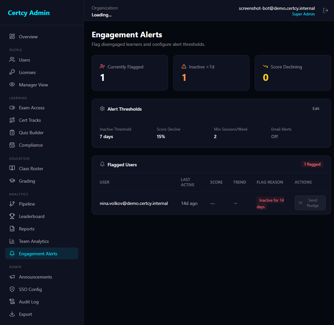Open Licenses from the sidebar
Screen dimensions: 334x325
pyautogui.click(x=42, y=72)
